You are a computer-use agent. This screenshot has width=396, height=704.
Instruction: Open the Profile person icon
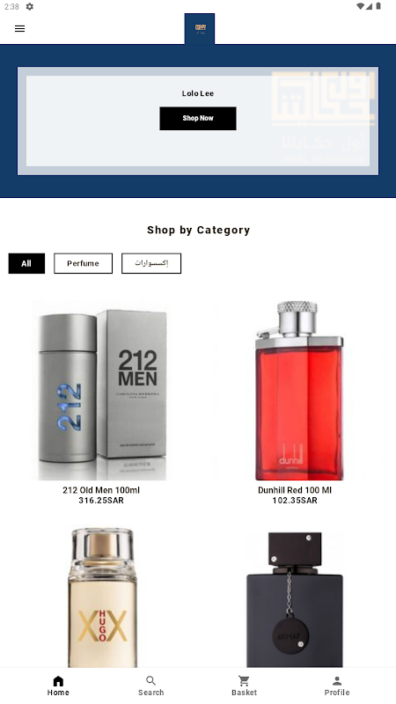337,680
